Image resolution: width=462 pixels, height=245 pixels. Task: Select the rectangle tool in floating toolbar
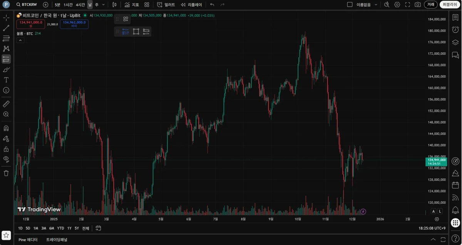(x=136, y=32)
